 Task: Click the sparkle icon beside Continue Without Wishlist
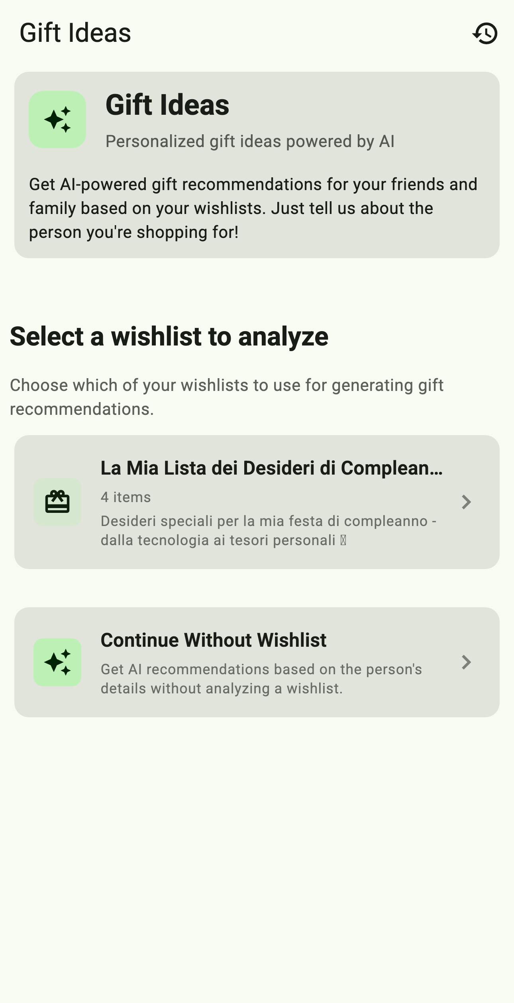coord(57,662)
